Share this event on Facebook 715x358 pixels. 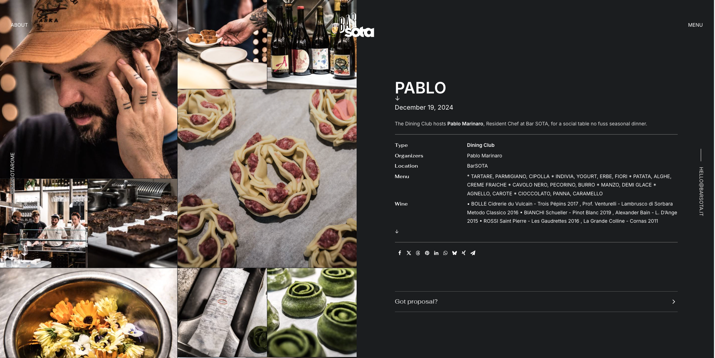[x=400, y=253]
